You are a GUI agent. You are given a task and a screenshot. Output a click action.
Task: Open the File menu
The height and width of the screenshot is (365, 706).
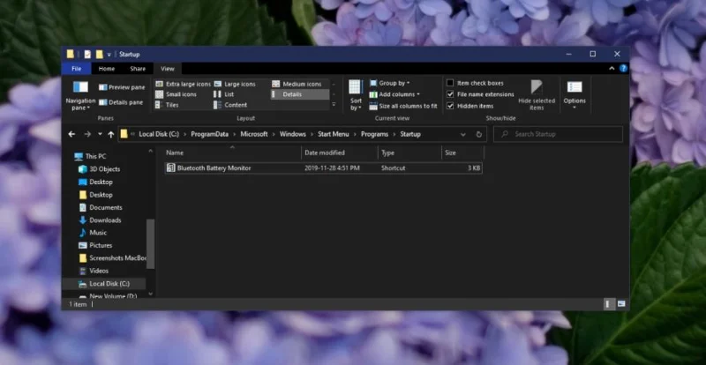click(x=76, y=69)
